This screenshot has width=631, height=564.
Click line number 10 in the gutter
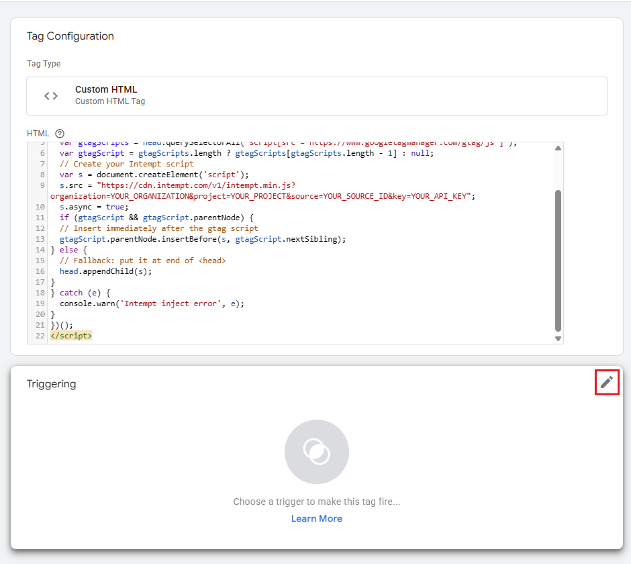(40, 207)
